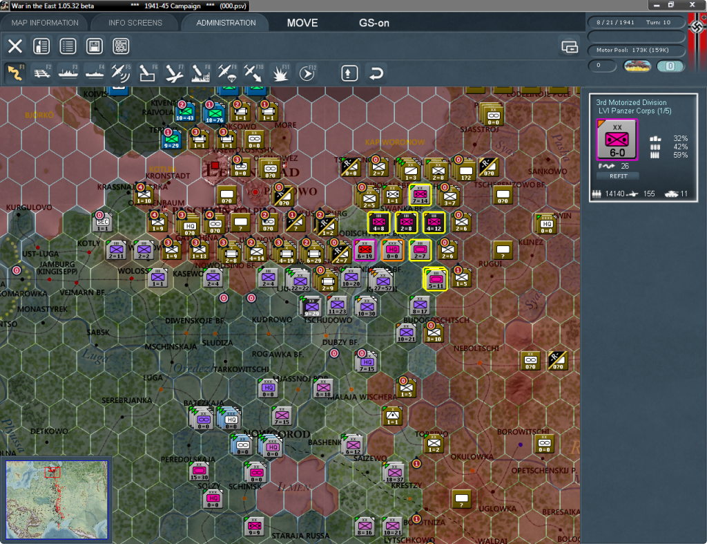Select the 8=17 unit counter
Viewport: 707px width, 544px height.
[x=420, y=306]
